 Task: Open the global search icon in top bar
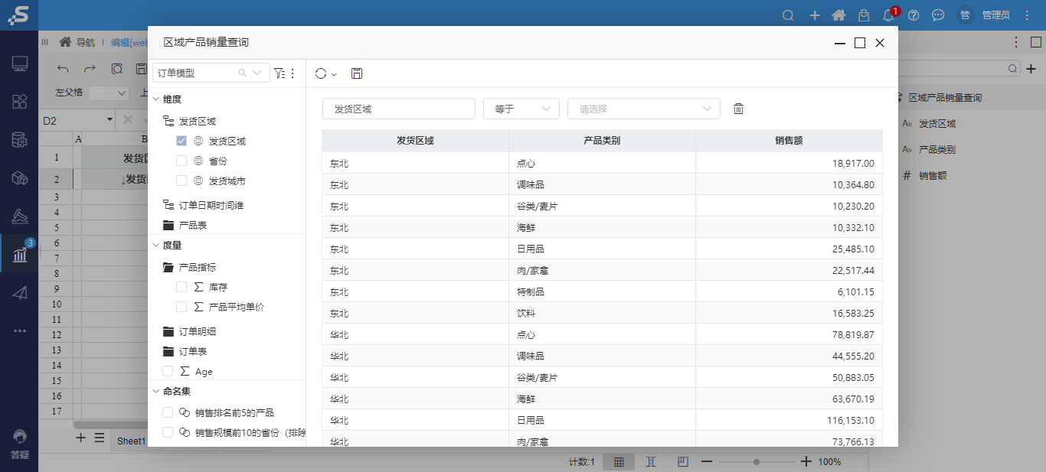(787, 15)
